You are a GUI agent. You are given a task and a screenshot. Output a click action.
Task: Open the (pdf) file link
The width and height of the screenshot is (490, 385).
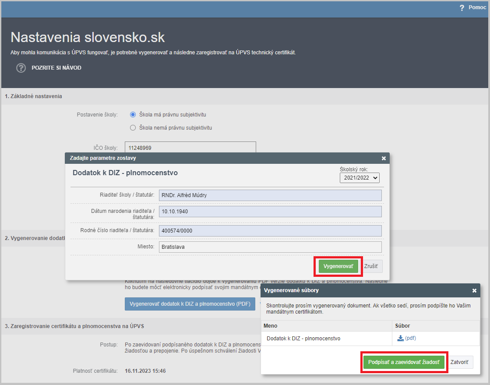coord(410,338)
